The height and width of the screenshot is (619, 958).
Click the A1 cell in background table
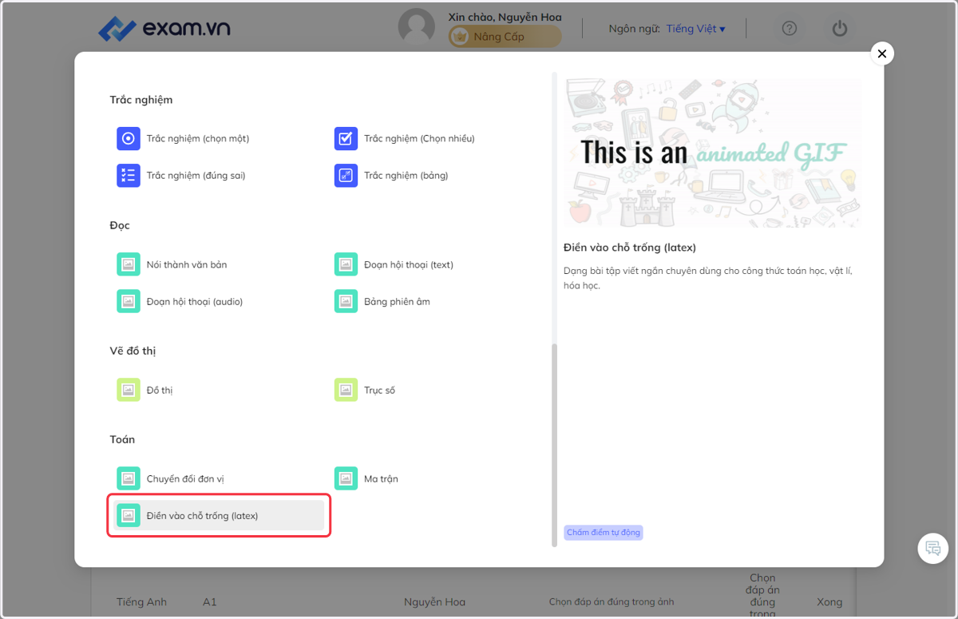(x=210, y=601)
